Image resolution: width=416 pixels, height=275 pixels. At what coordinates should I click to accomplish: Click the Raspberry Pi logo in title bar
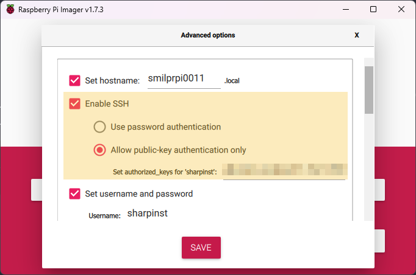[10, 9]
